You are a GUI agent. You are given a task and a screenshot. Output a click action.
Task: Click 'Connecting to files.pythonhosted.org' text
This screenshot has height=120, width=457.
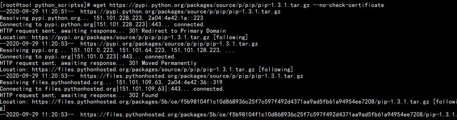tap(58, 89)
